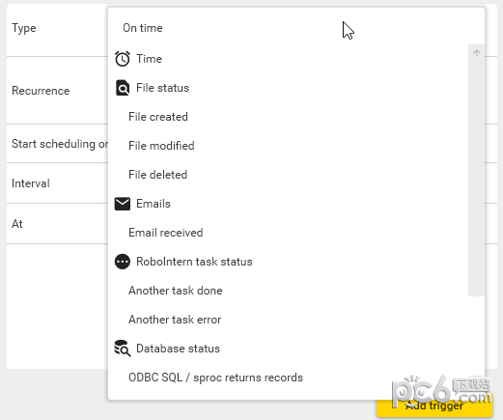
Task: Click the Time category header text
Action: tap(149, 59)
